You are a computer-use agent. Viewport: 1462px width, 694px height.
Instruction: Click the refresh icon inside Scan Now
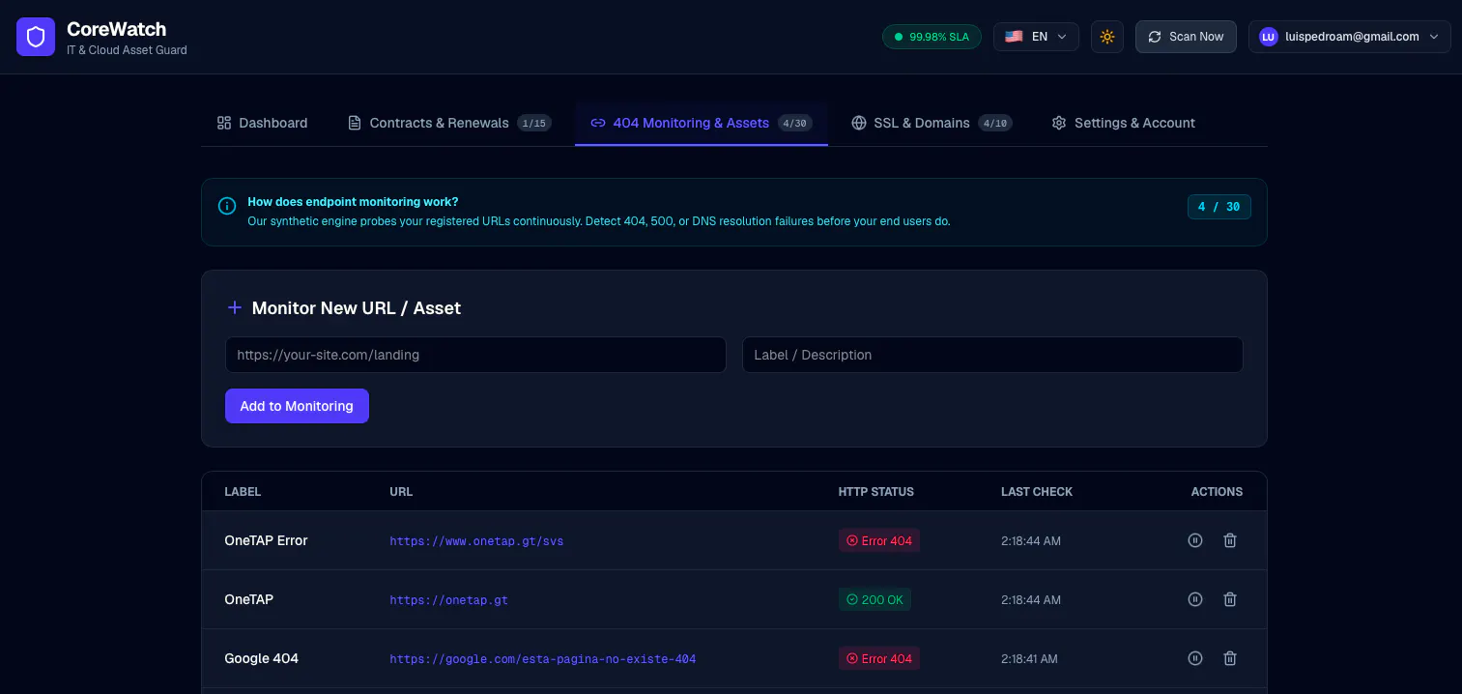[x=1155, y=37]
